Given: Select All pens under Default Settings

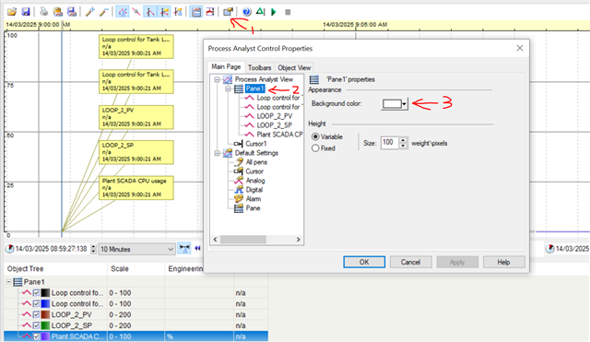Looking at the screenshot, I should pyautogui.click(x=256, y=162).
